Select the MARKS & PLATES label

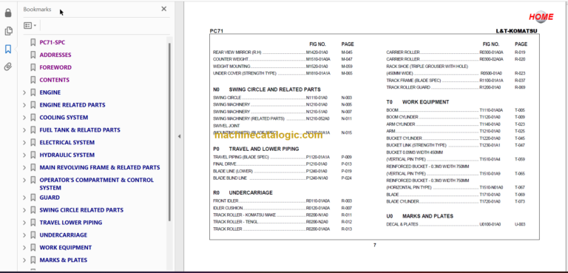tap(64, 260)
